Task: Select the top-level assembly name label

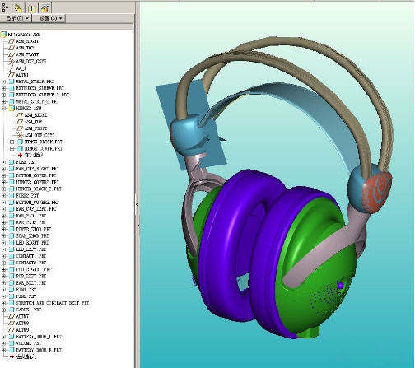Action: pos(24,35)
